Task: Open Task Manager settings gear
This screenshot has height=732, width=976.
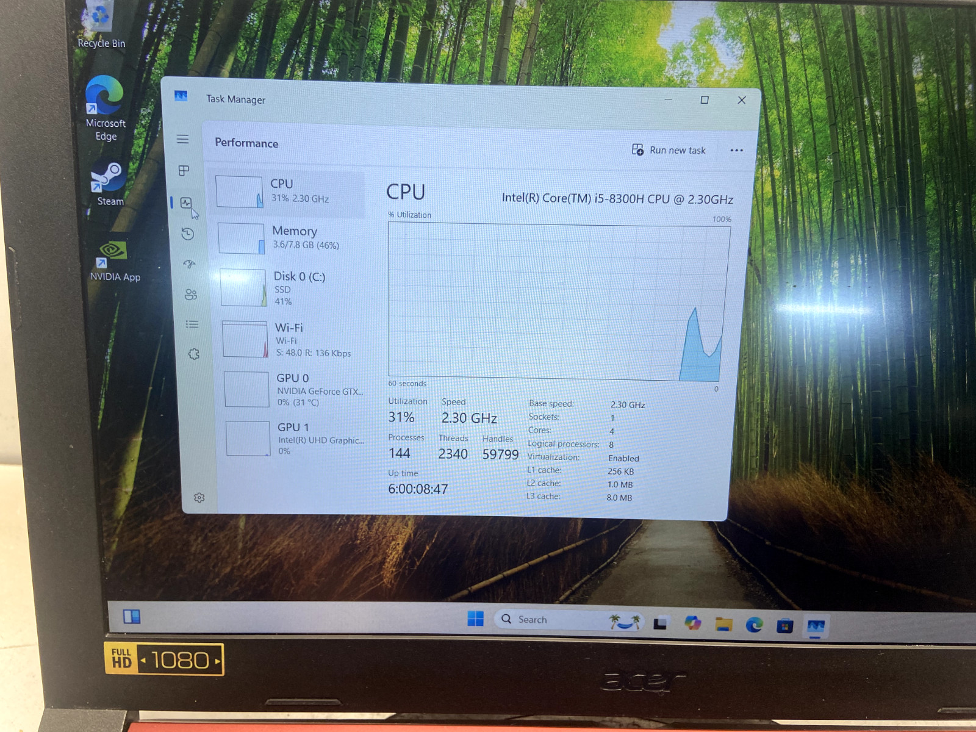Action: pyautogui.click(x=199, y=498)
